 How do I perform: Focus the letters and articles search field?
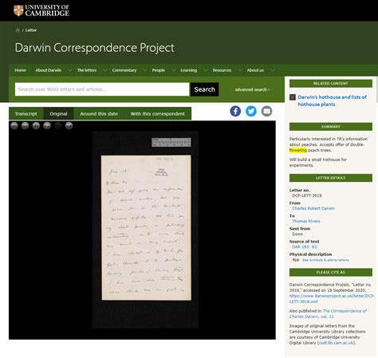pos(102,89)
